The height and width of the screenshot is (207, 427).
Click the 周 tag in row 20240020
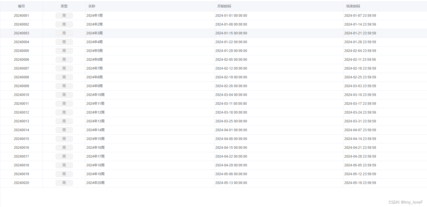64,183
